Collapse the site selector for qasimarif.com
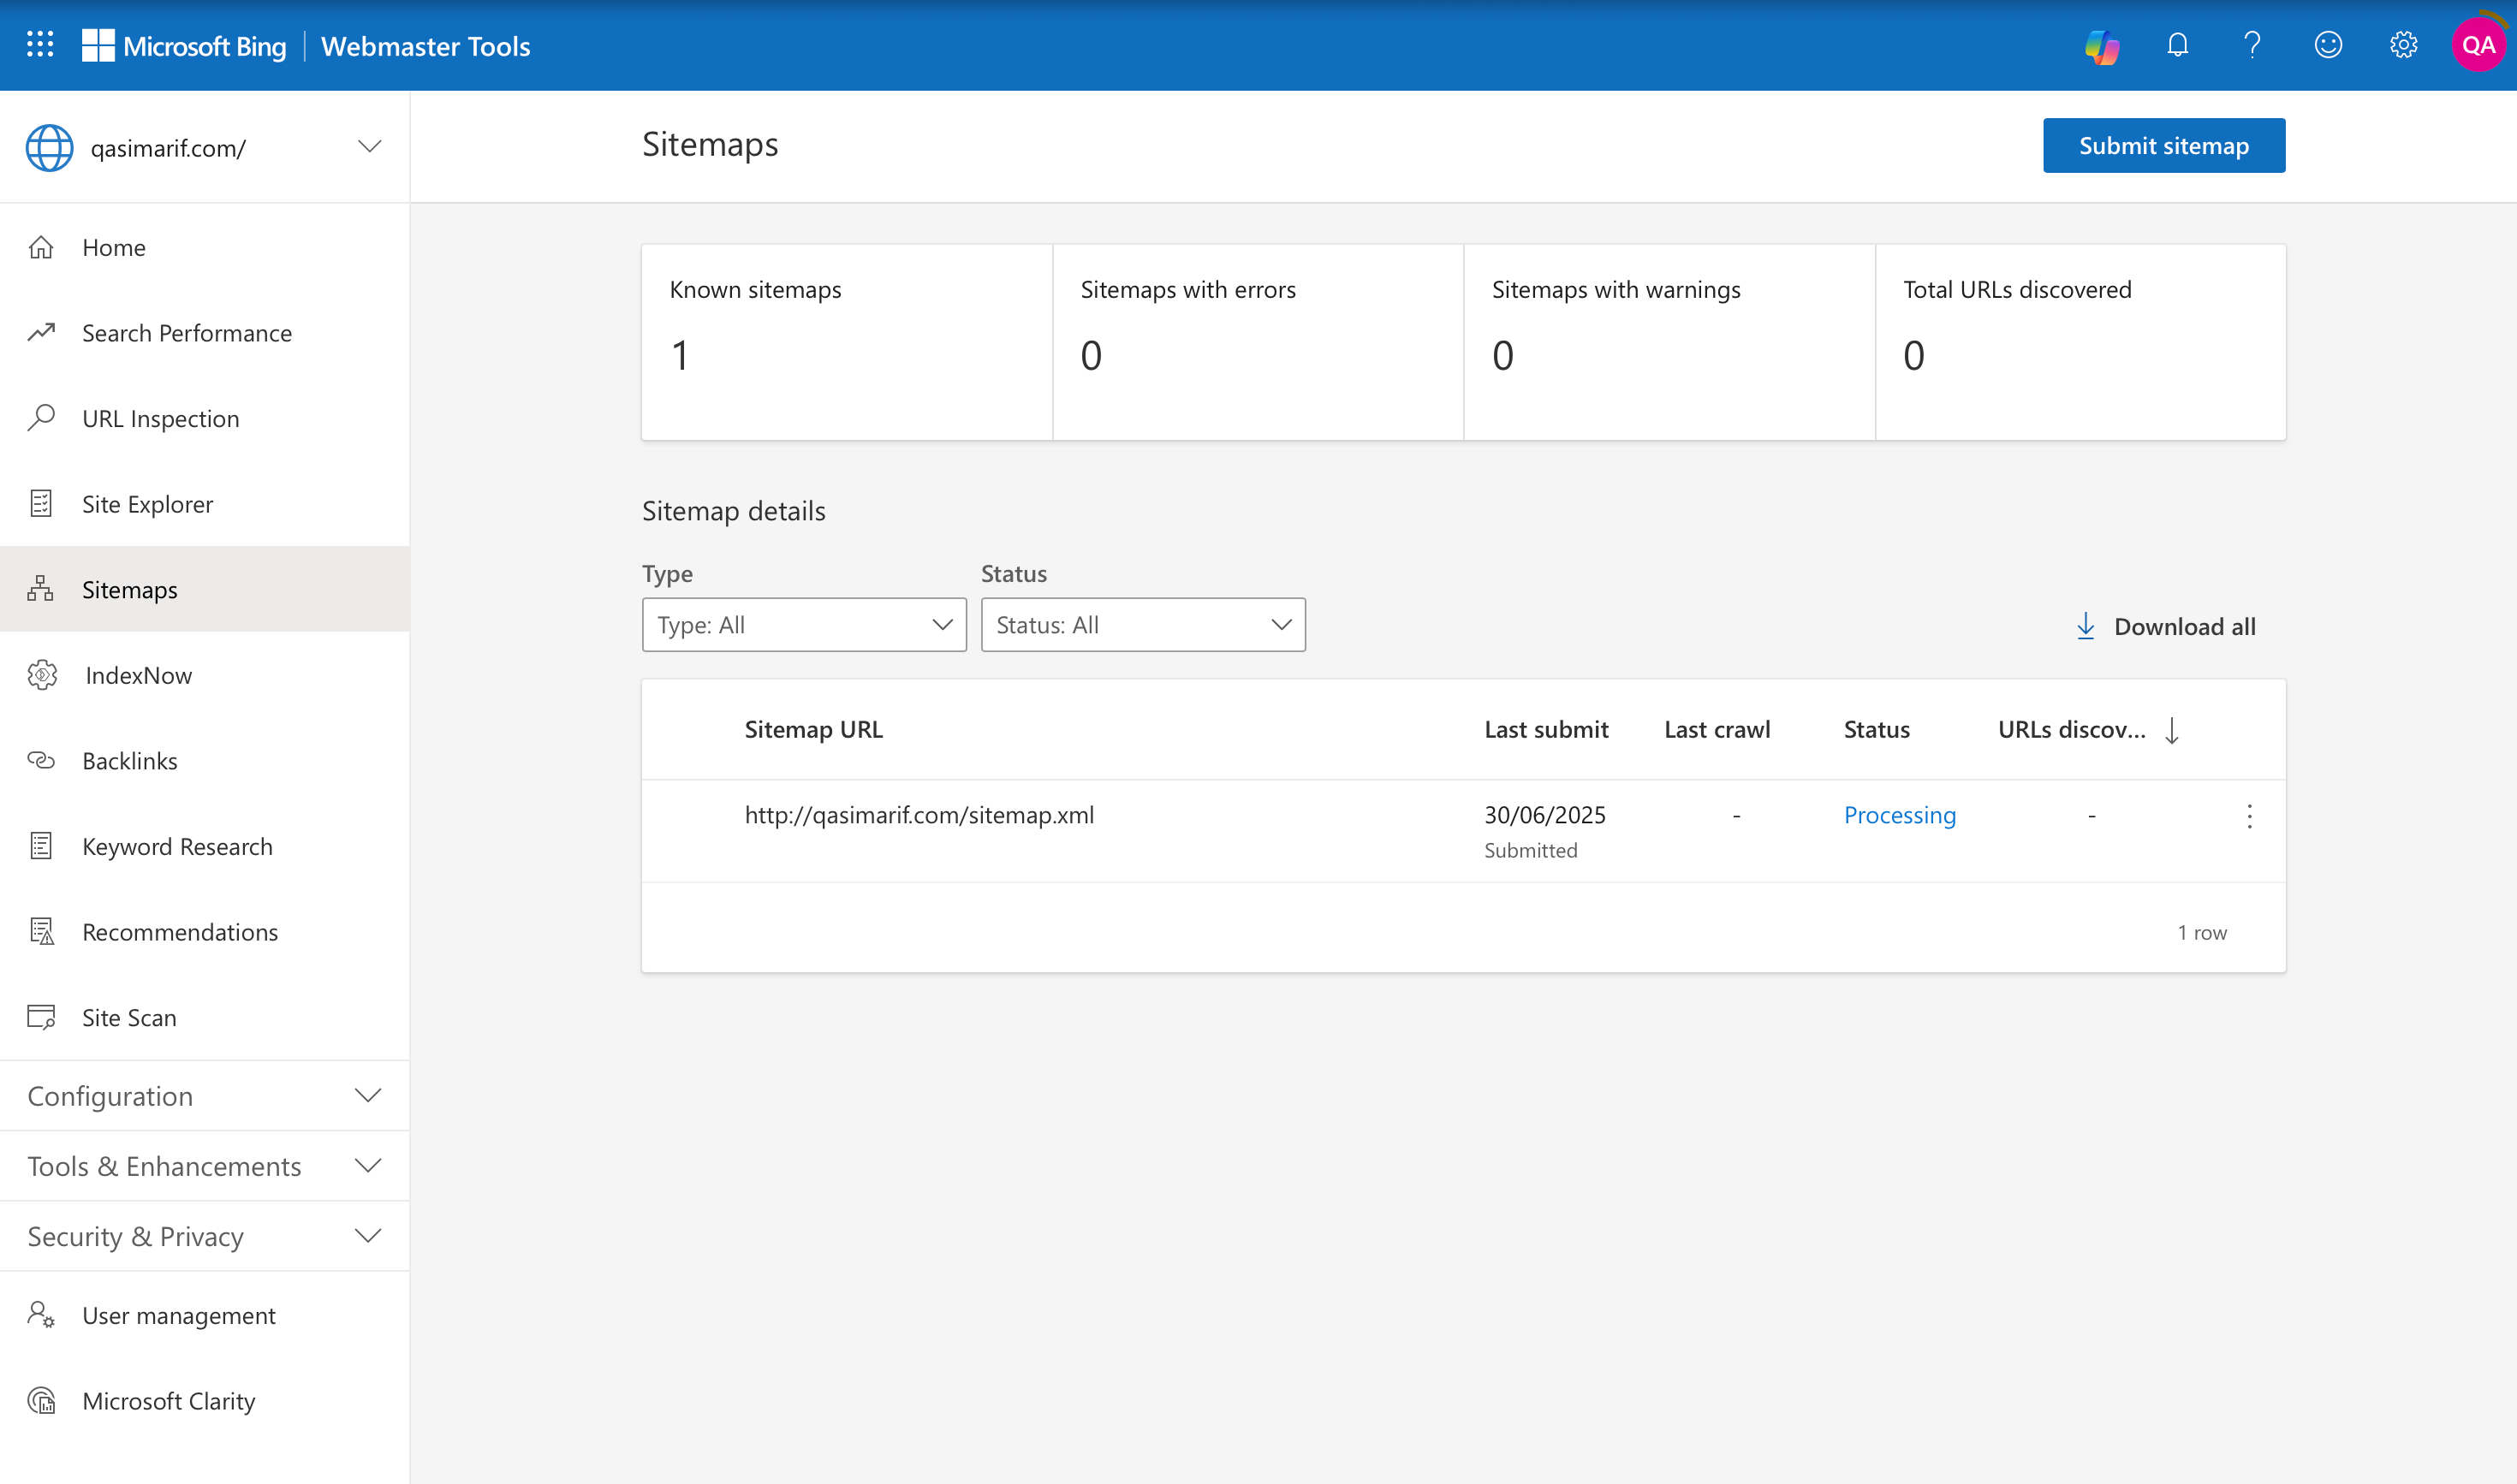 click(x=368, y=146)
